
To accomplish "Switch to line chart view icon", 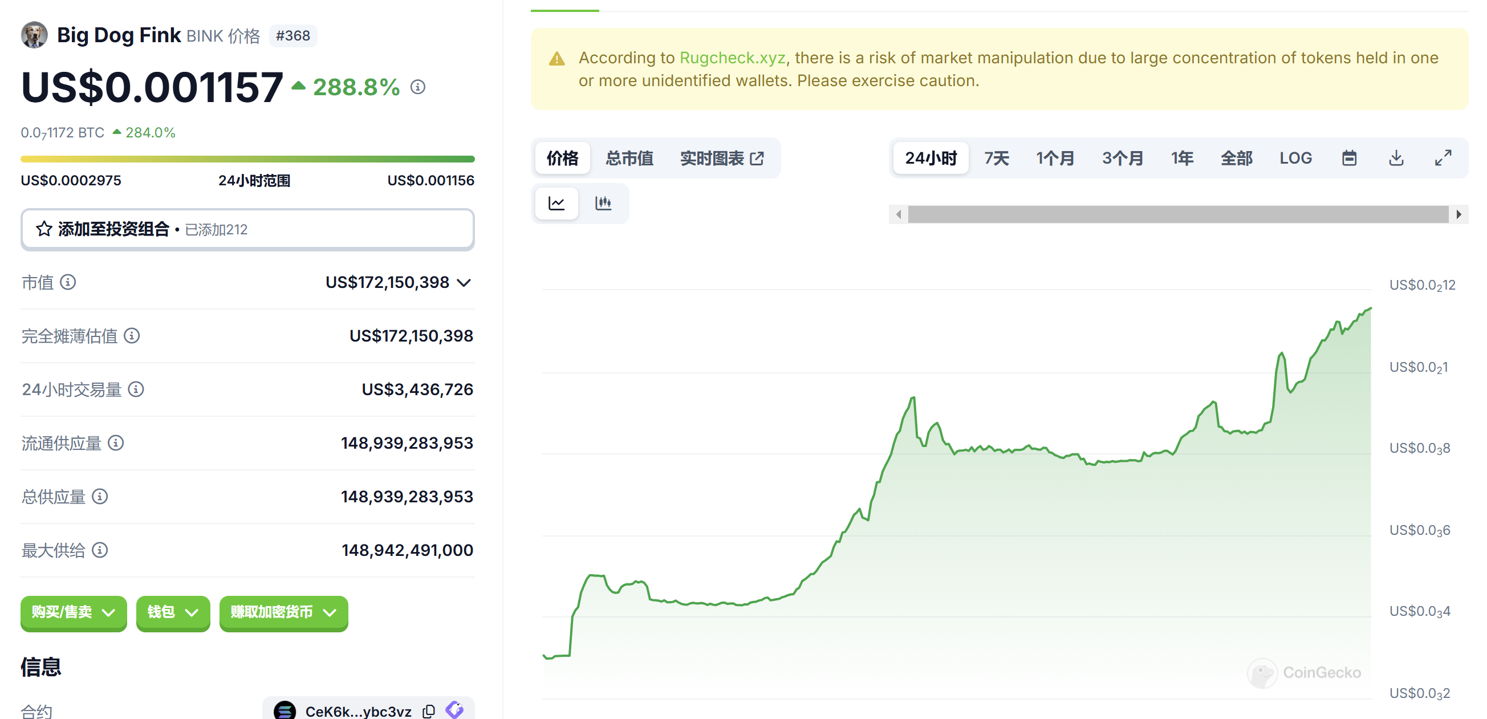I will (x=556, y=203).
